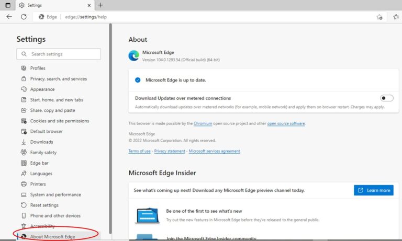Open the tab actions menu icon
The height and width of the screenshot is (241, 402).
coord(8,5)
